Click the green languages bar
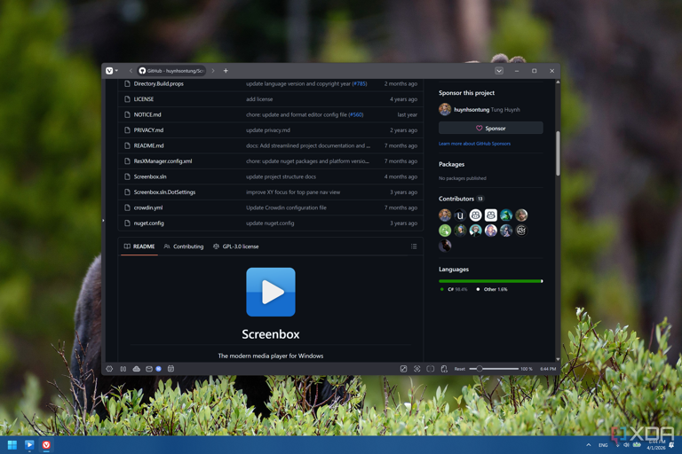The image size is (682, 454). coord(489,281)
